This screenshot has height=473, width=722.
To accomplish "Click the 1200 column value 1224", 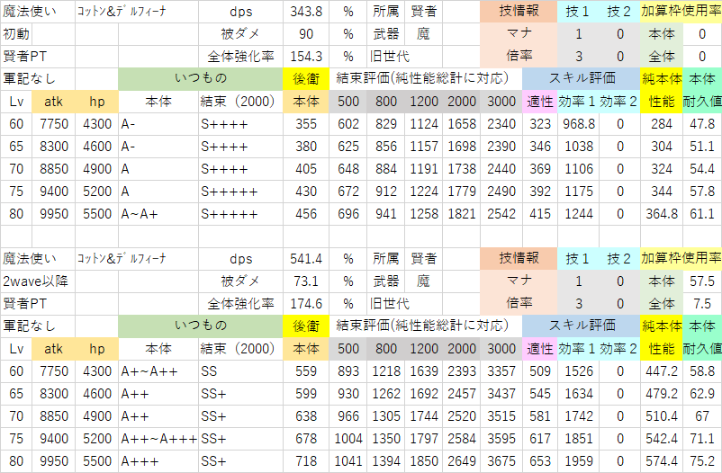I will [424, 192].
